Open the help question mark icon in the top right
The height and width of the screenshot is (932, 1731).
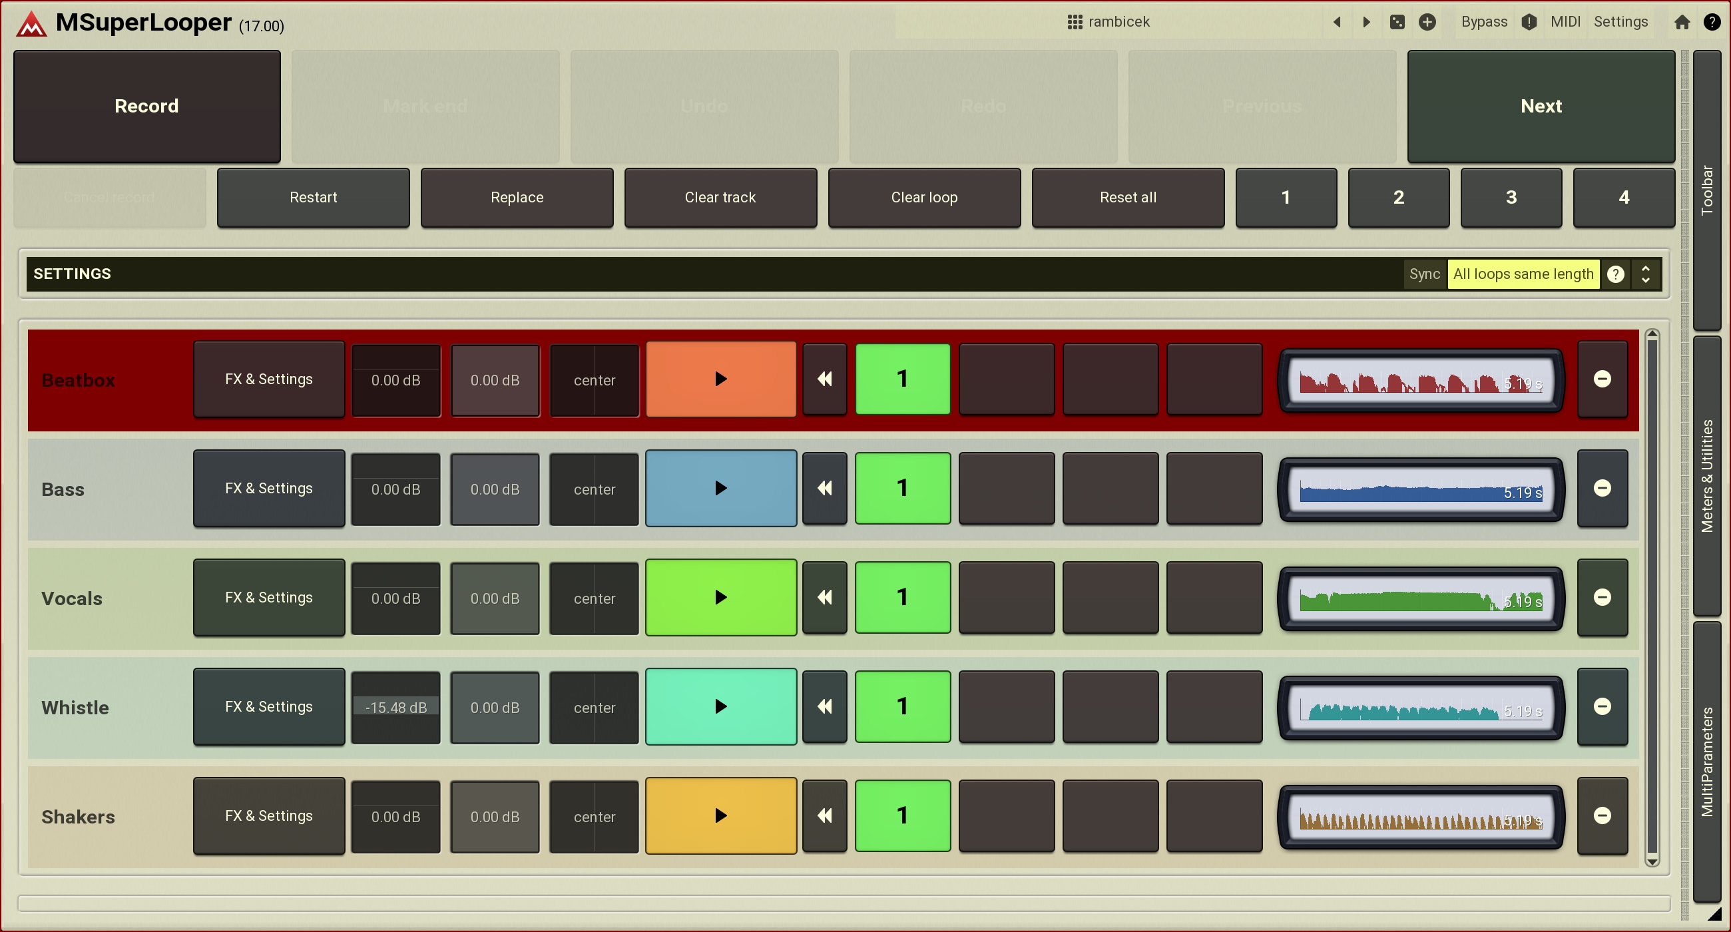1712,22
